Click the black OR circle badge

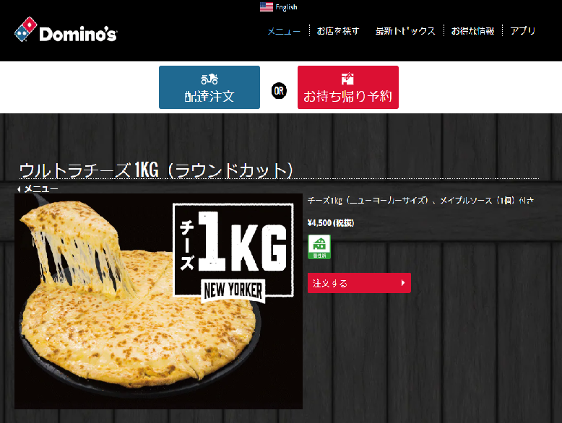(x=279, y=91)
